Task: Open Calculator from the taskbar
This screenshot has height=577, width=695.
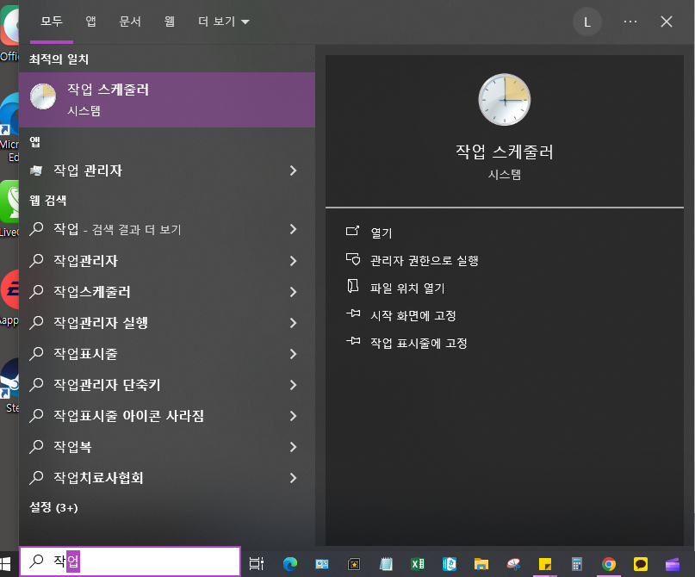Action: click(577, 564)
